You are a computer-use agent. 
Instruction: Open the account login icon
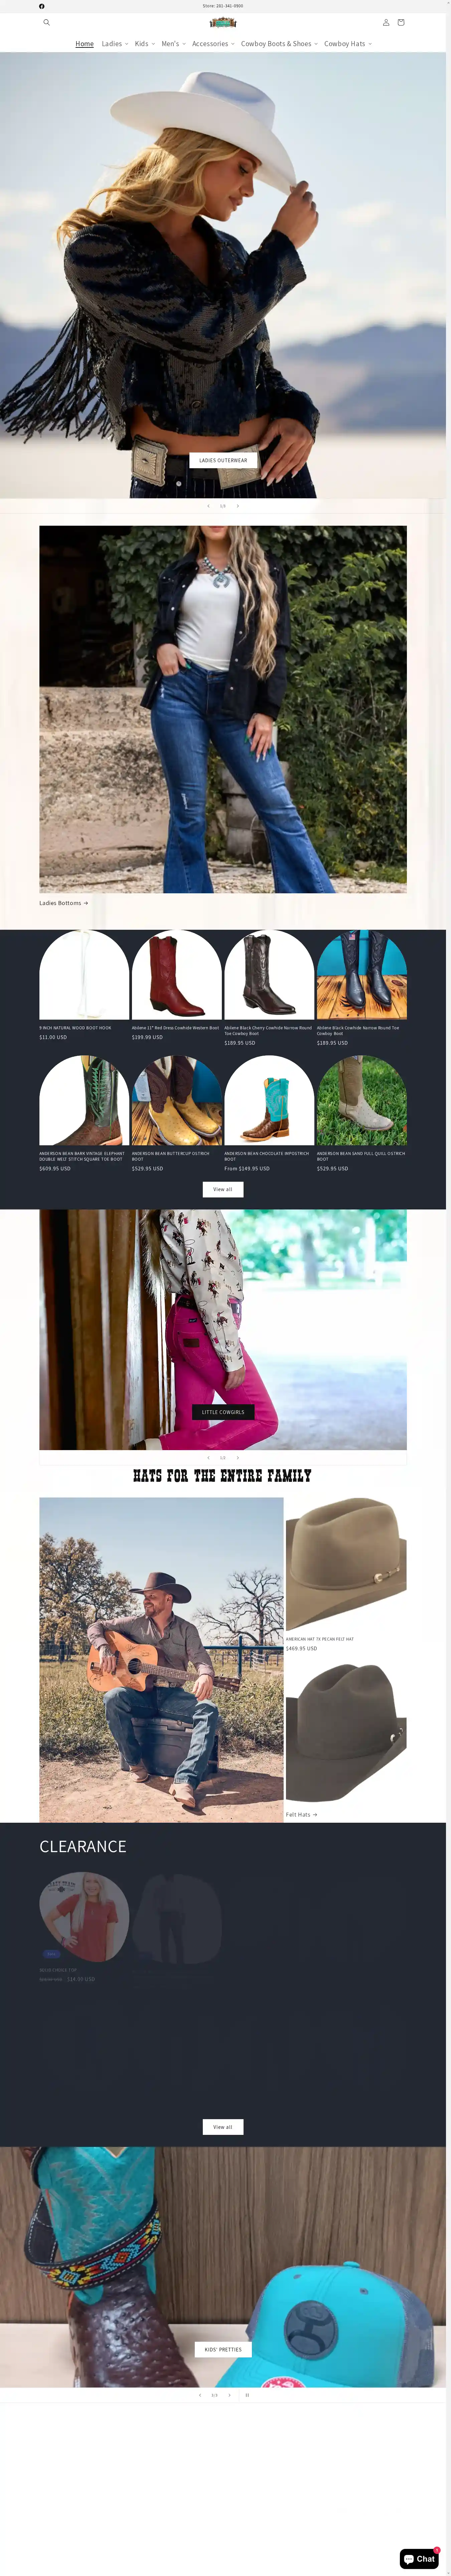[x=386, y=22]
